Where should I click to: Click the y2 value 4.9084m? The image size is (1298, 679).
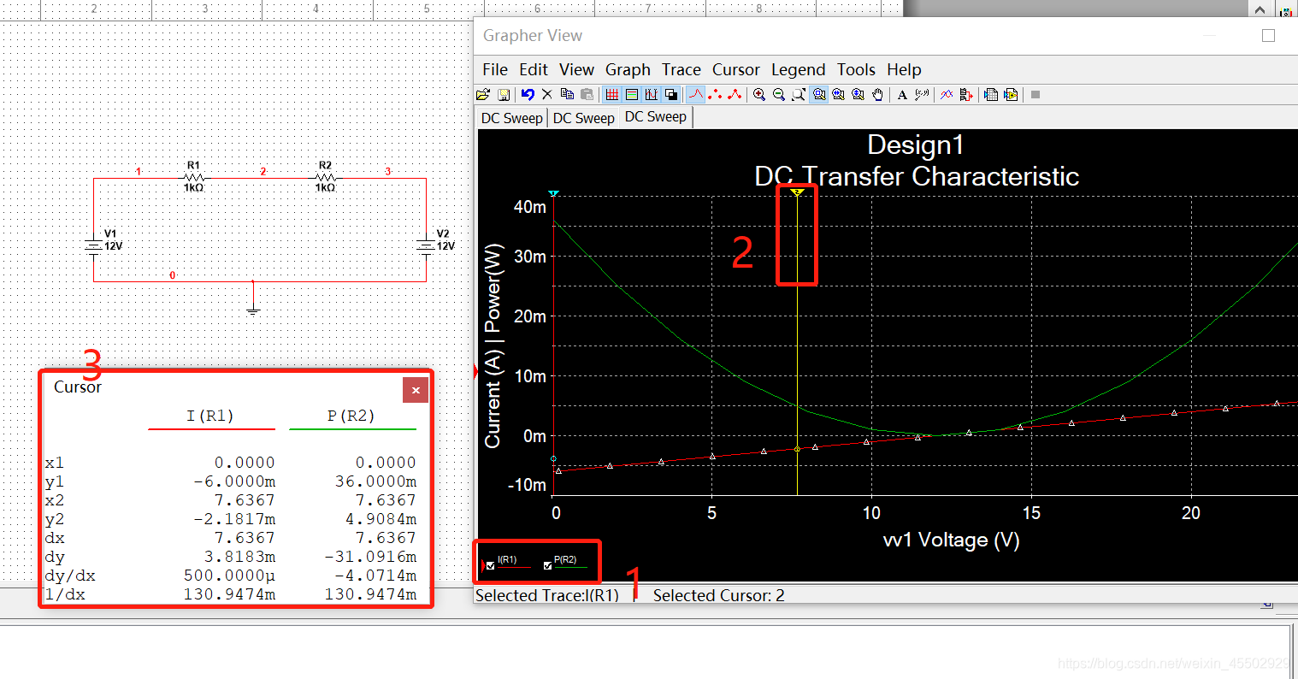[381, 519]
